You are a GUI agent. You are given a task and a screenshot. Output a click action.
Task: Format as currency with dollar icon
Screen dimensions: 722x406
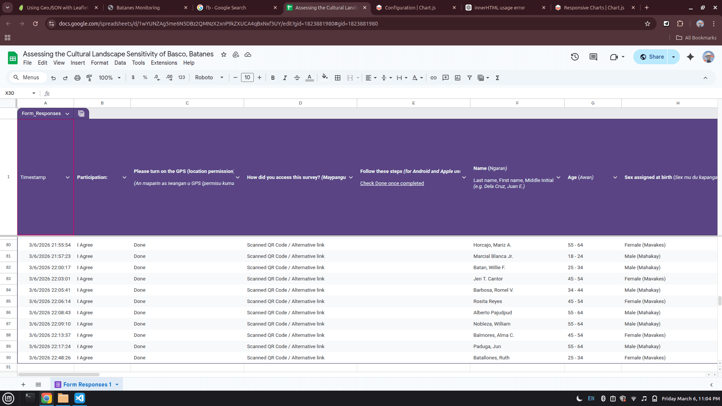[133, 77]
